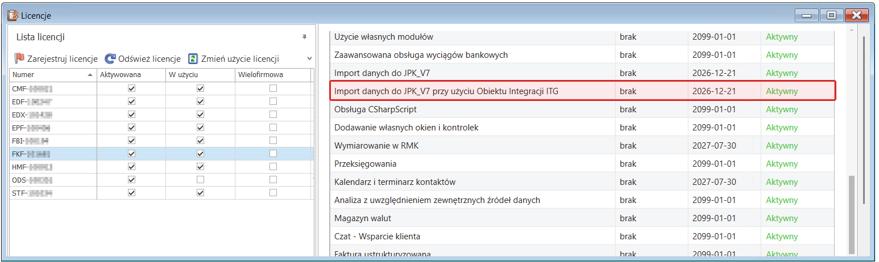Toggle Aktywowana checkbox for CMF license
The height and width of the screenshot is (262, 879).
tap(131, 88)
